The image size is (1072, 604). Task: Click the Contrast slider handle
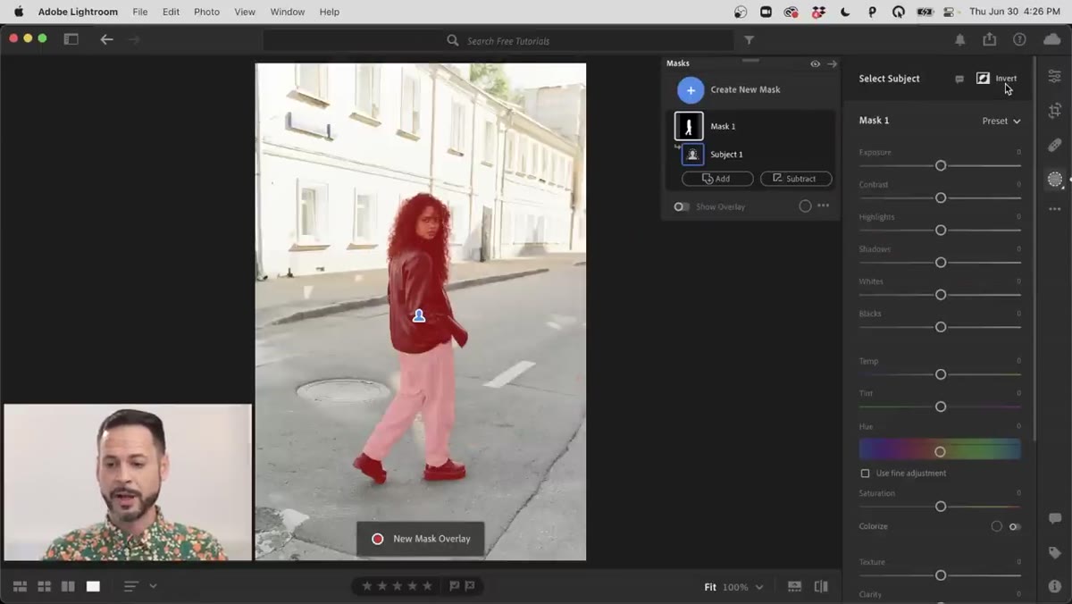tap(941, 197)
